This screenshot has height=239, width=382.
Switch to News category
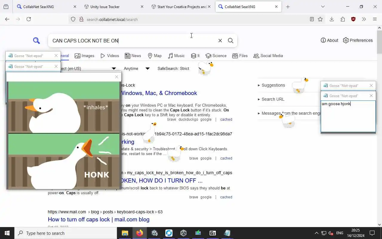tap(133, 56)
